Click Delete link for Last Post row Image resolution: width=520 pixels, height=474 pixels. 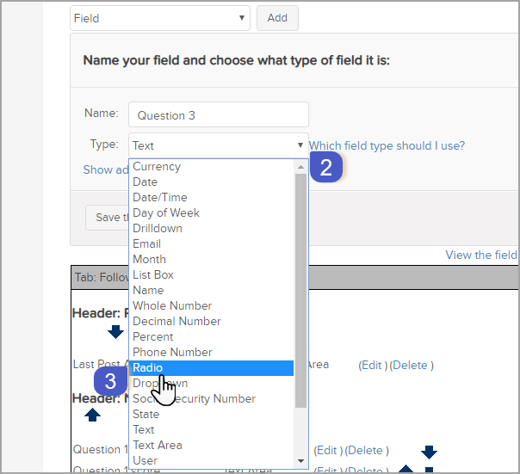412,365
